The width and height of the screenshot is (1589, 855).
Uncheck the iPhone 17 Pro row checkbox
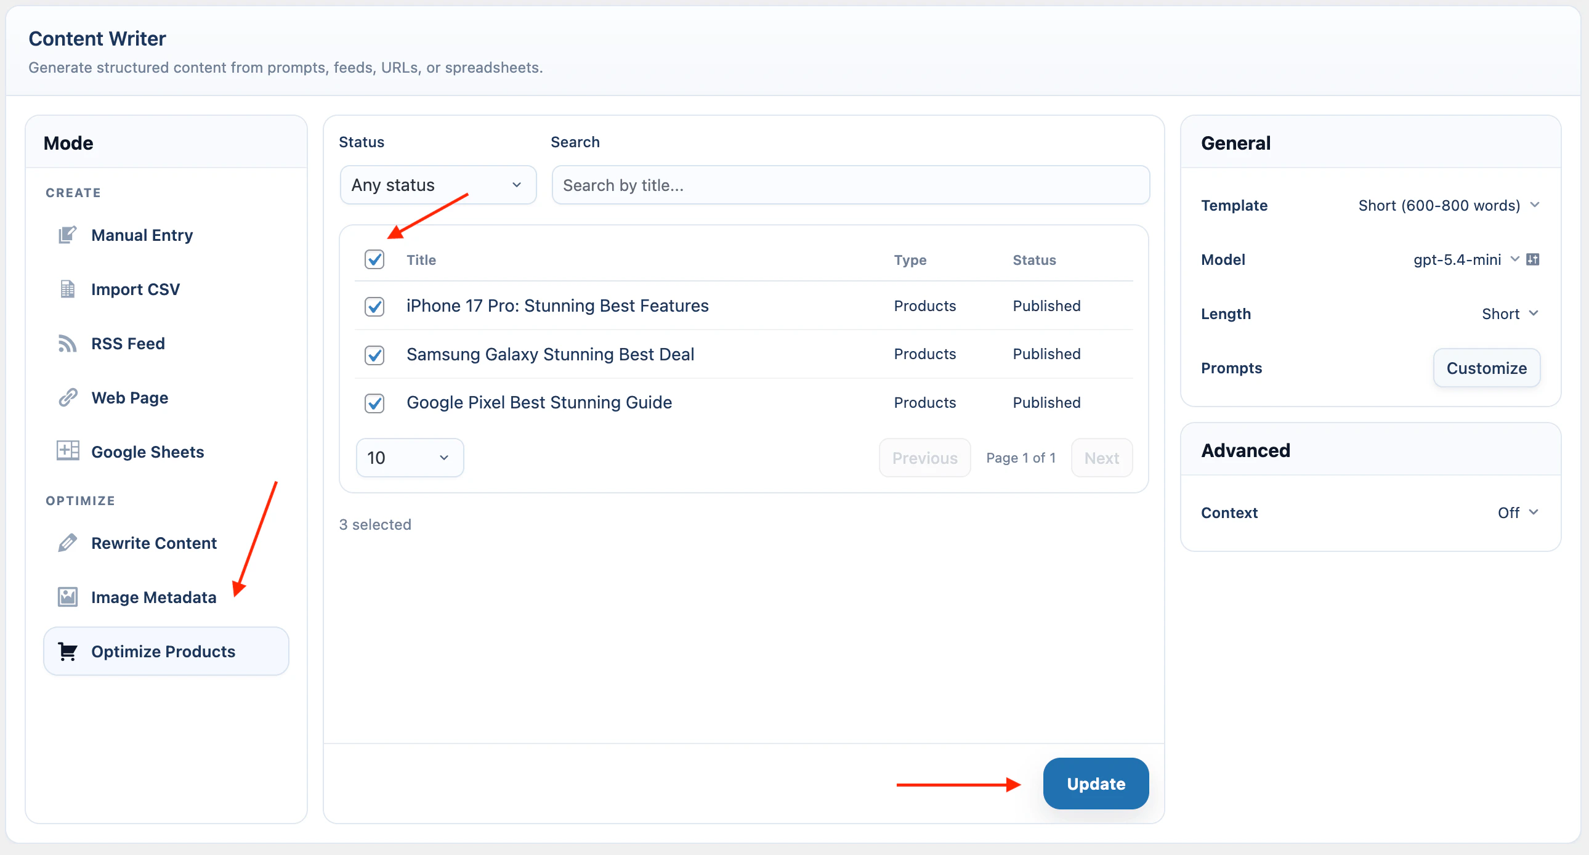coord(374,307)
